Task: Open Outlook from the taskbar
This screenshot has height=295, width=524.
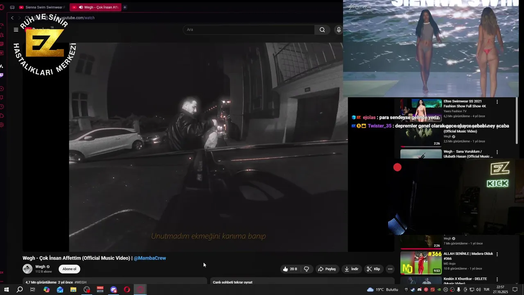Action: [60, 290]
